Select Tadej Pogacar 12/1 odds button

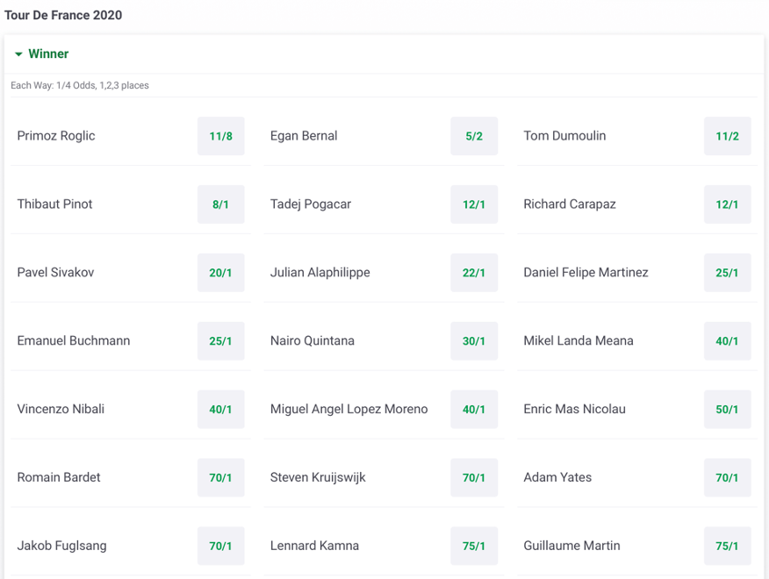[x=474, y=204]
